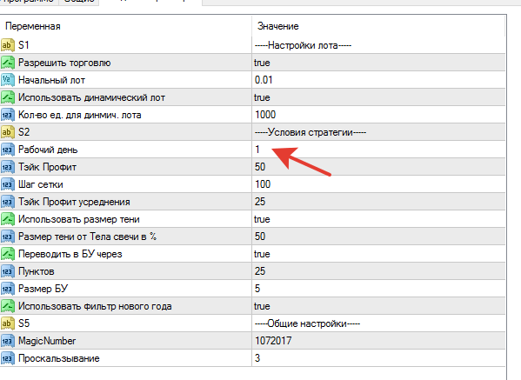The width and height of the screenshot is (521, 380).
Task: Click the bool icon for Переводить в БУ через
Action: (x=8, y=254)
